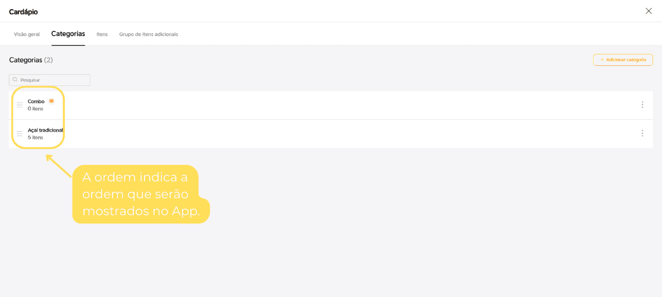Go to the Itens tab
662x297 pixels.
(x=102, y=34)
